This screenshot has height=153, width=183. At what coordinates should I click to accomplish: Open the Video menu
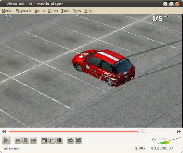pos(53,11)
